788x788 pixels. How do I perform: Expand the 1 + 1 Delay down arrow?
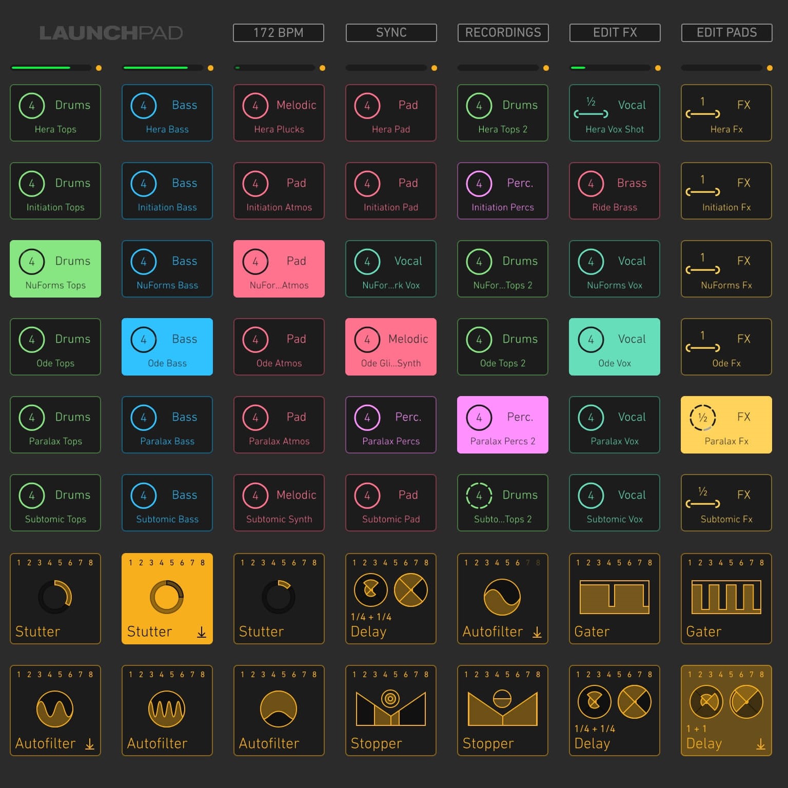(x=761, y=744)
